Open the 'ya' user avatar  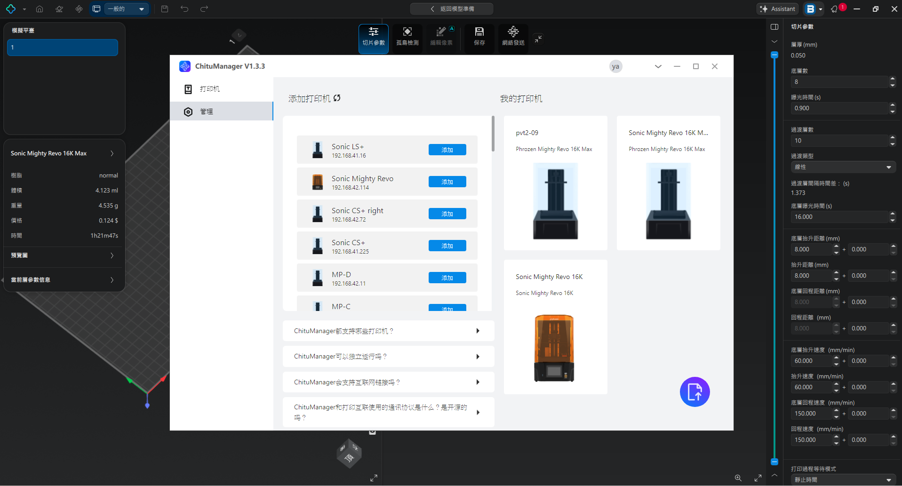(x=615, y=66)
